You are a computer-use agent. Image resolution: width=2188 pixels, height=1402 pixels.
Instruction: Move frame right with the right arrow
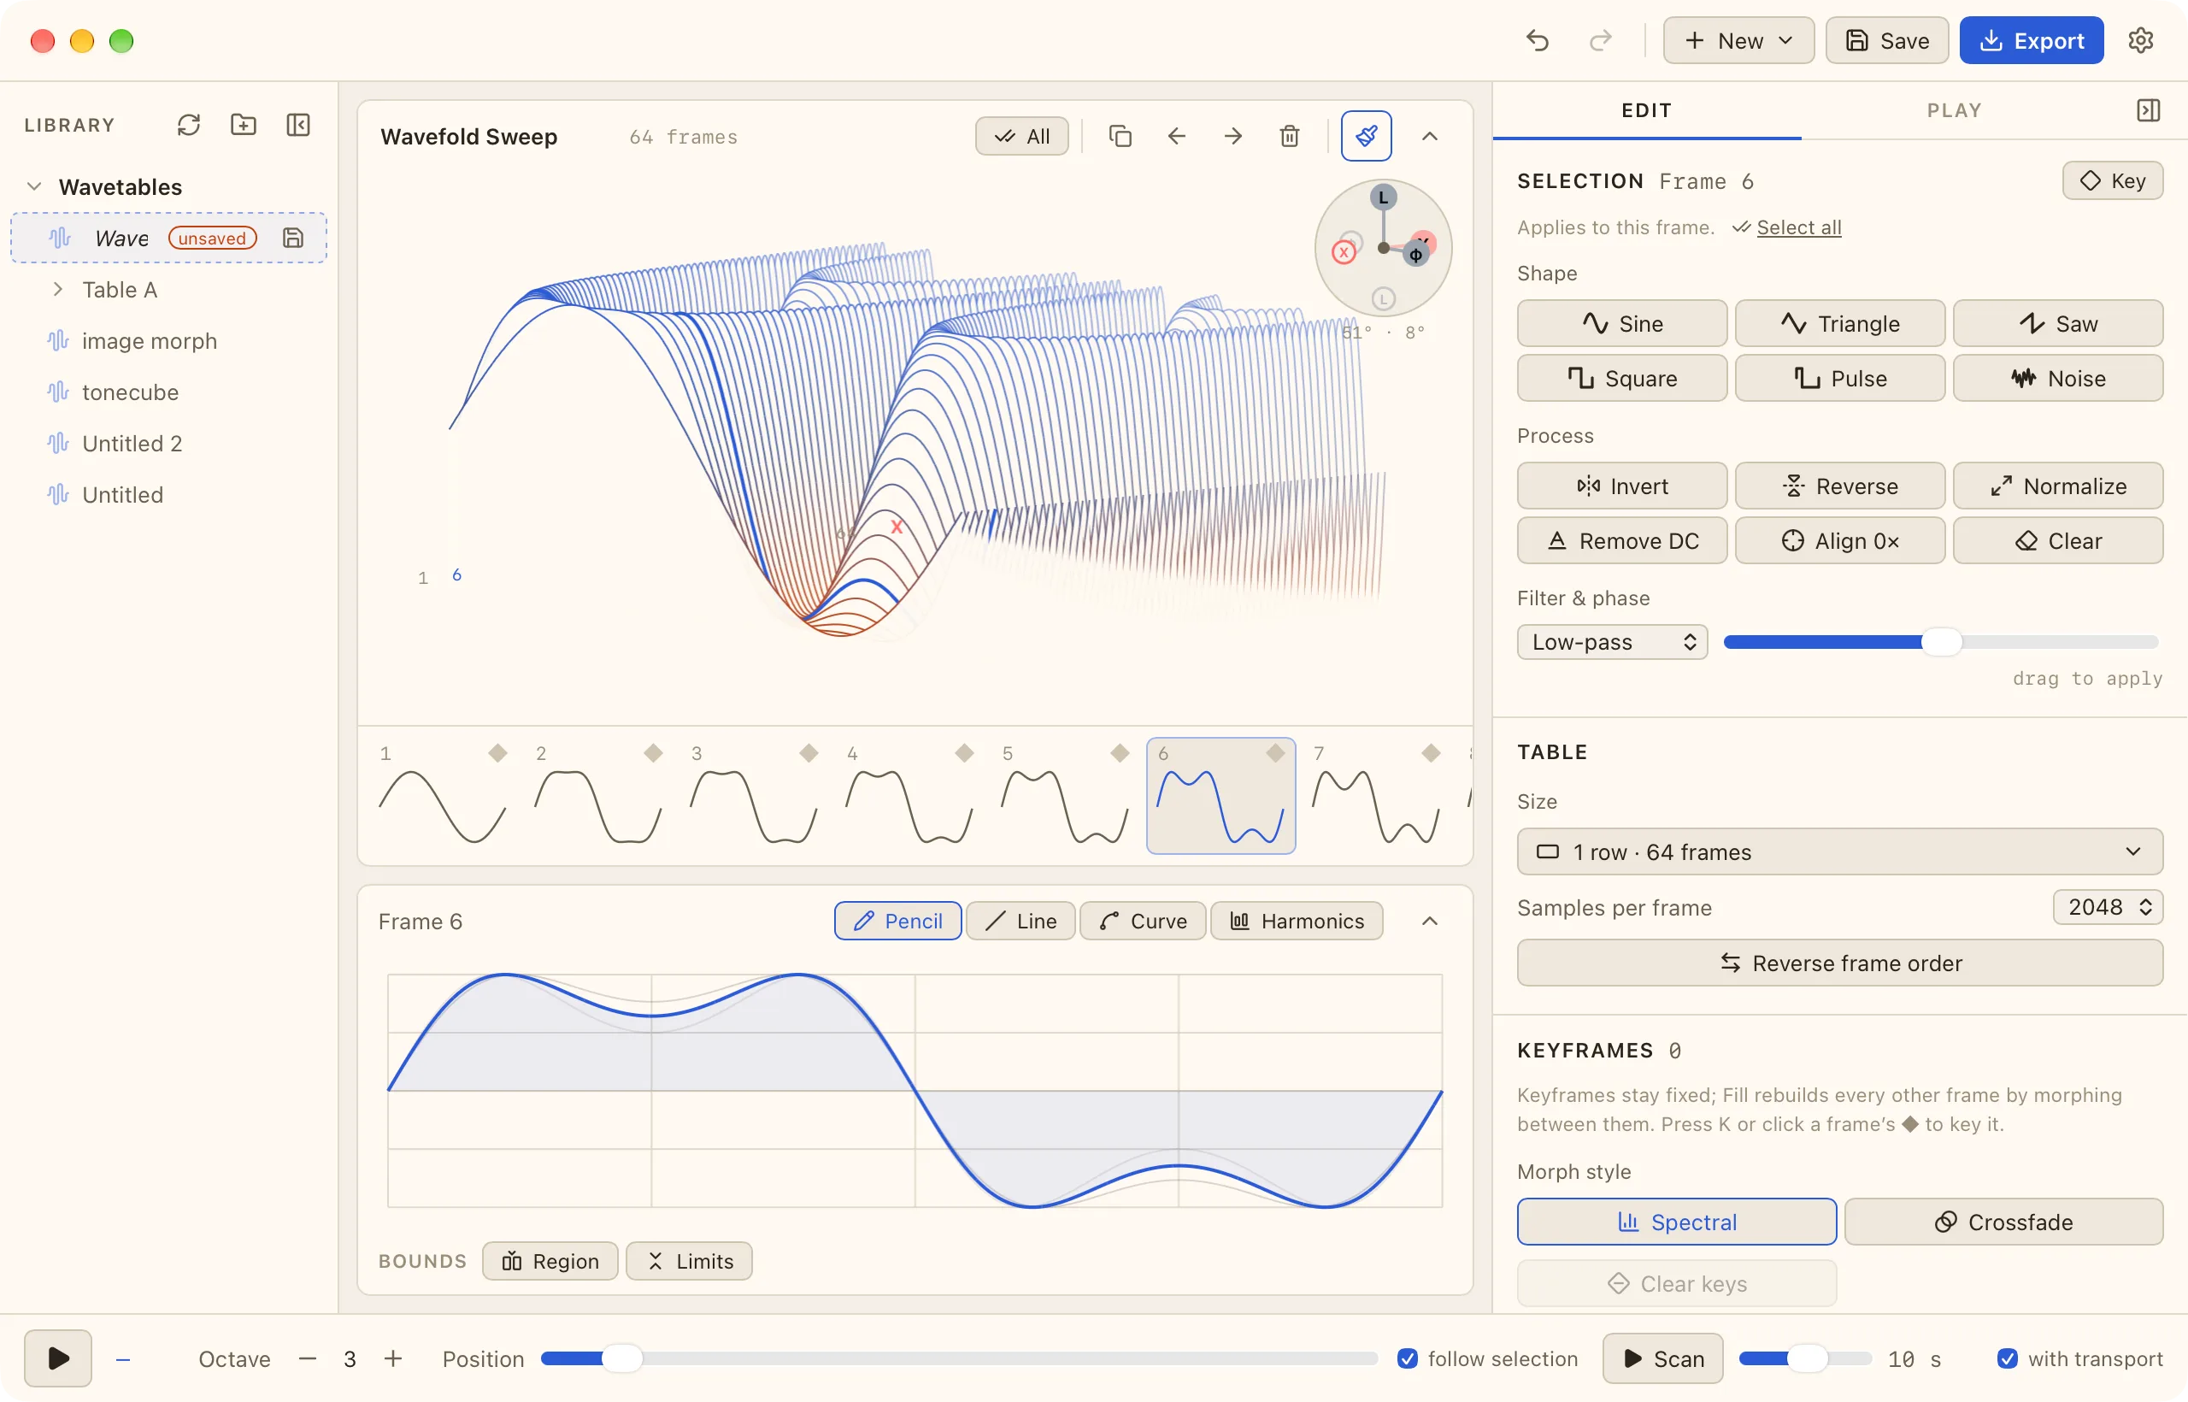tap(1233, 137)
